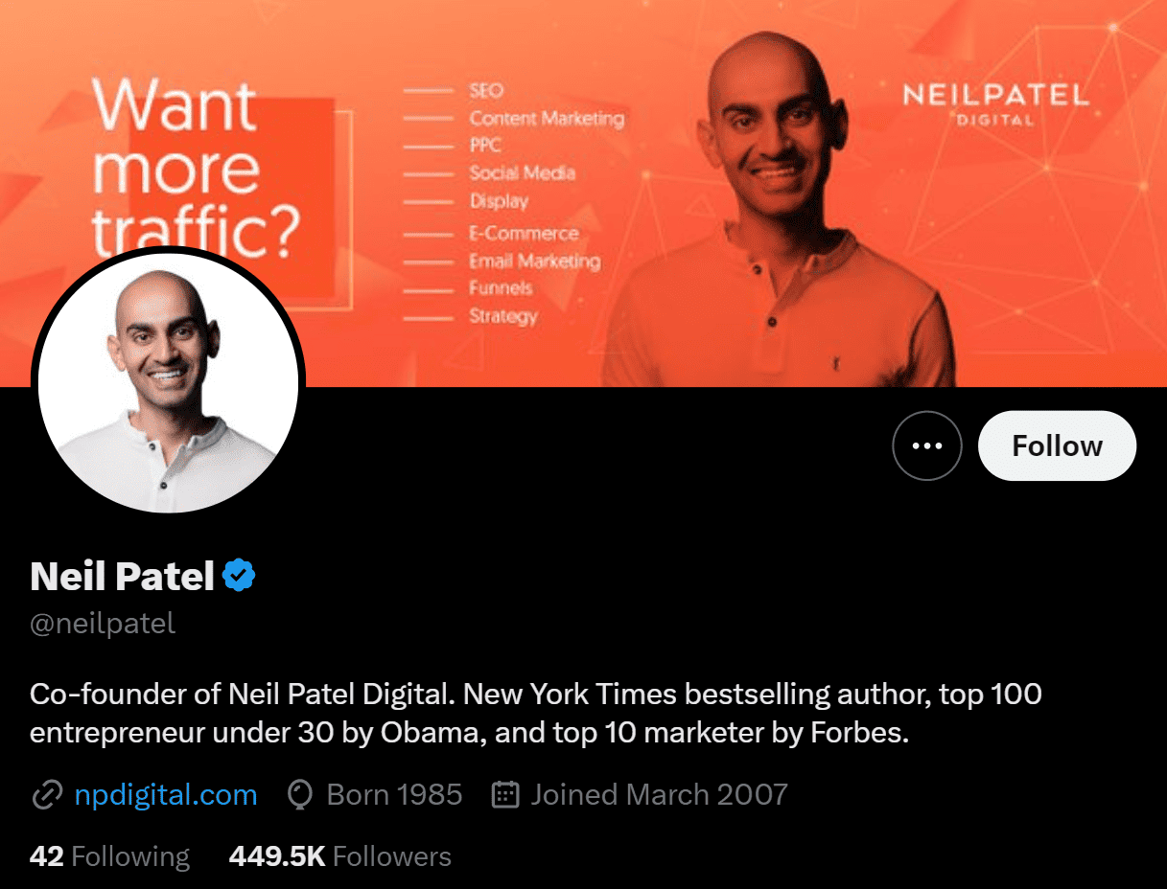This screenshot has height=889, width=1167.
Task: Click the calendar joined-date icon
Action: tap(505, 795)
